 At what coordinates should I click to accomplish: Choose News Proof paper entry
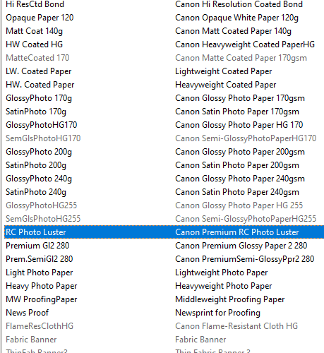click(x=164, y=313)
